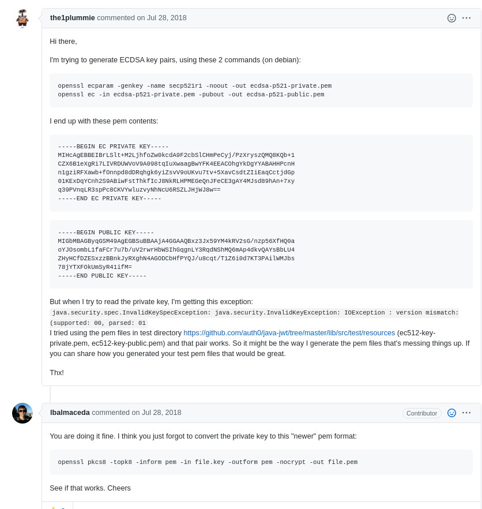The height and width of the screenshot is (509, 482).
Task: Click lbalmaceda's profile avatar
Action: tap(22, 413)
